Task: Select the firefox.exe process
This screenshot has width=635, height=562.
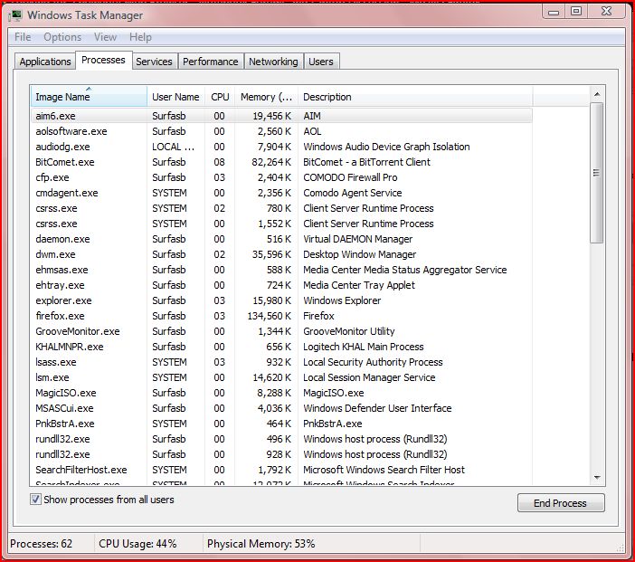Action: (281, 316)
